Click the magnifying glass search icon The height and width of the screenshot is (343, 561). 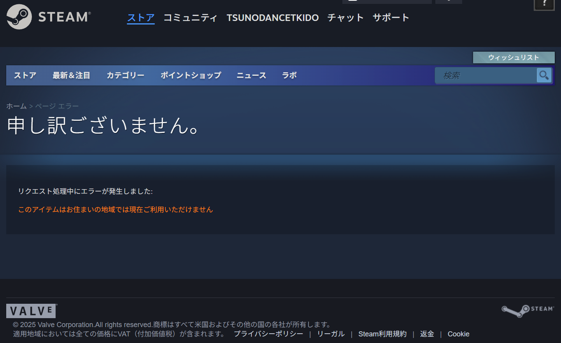tap(544, 75)
